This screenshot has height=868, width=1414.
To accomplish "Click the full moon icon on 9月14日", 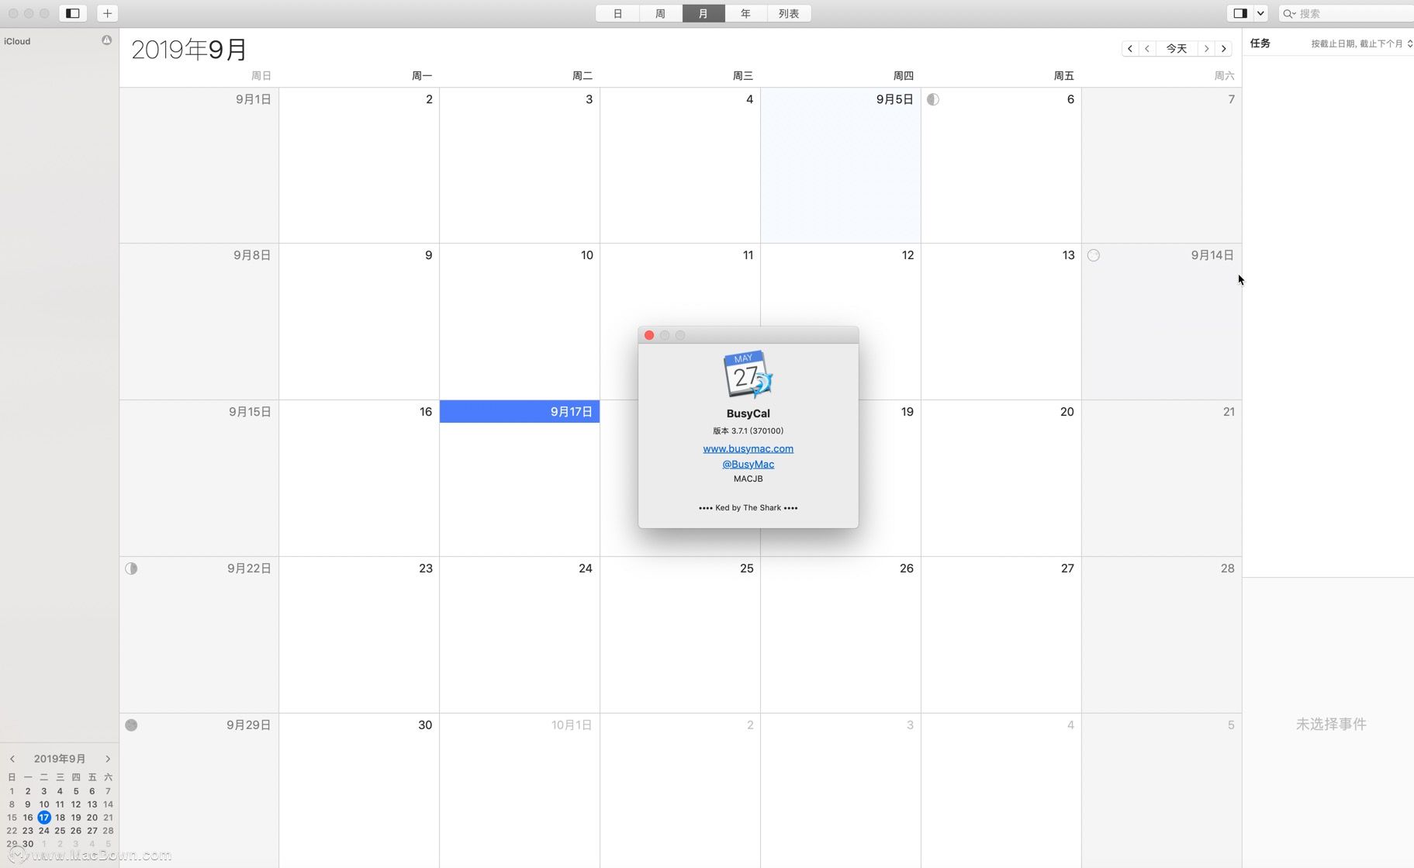I will [x=1094, y=255].
